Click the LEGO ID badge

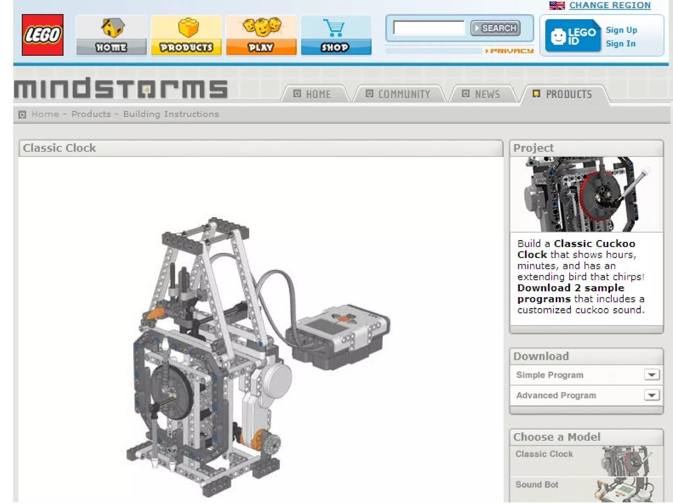pos(573,36)
